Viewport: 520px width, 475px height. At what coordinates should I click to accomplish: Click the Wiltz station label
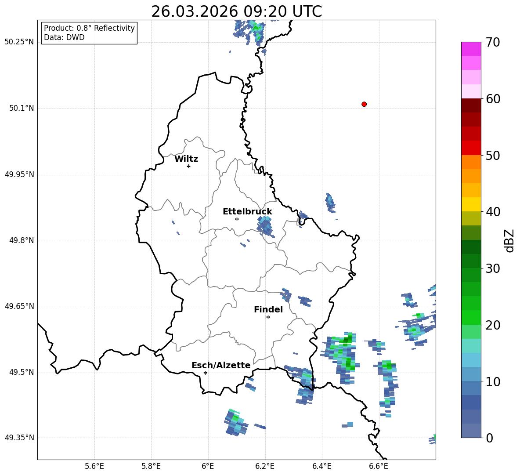(186, 159)
